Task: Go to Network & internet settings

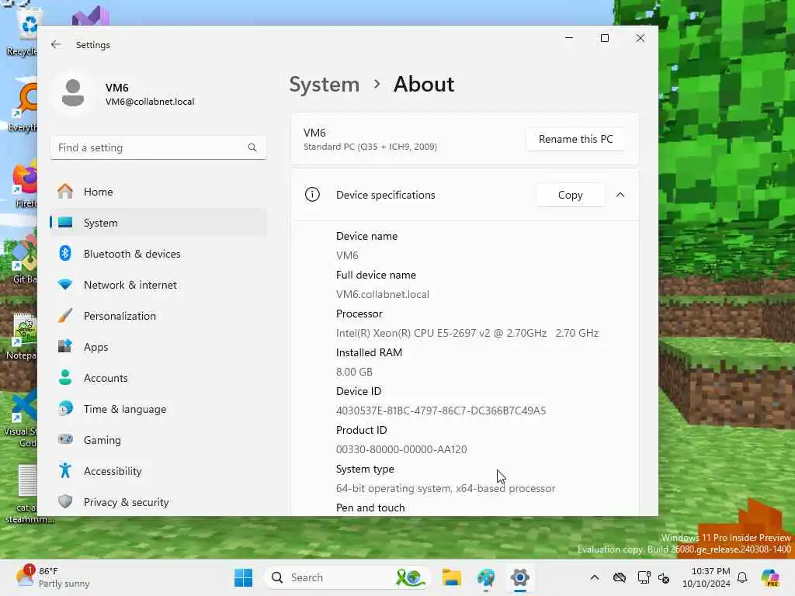Action: coord(158,285)
